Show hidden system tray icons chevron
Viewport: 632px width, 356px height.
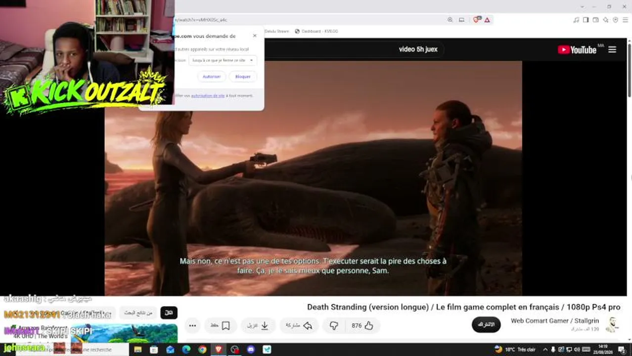(x=545, y=350)
